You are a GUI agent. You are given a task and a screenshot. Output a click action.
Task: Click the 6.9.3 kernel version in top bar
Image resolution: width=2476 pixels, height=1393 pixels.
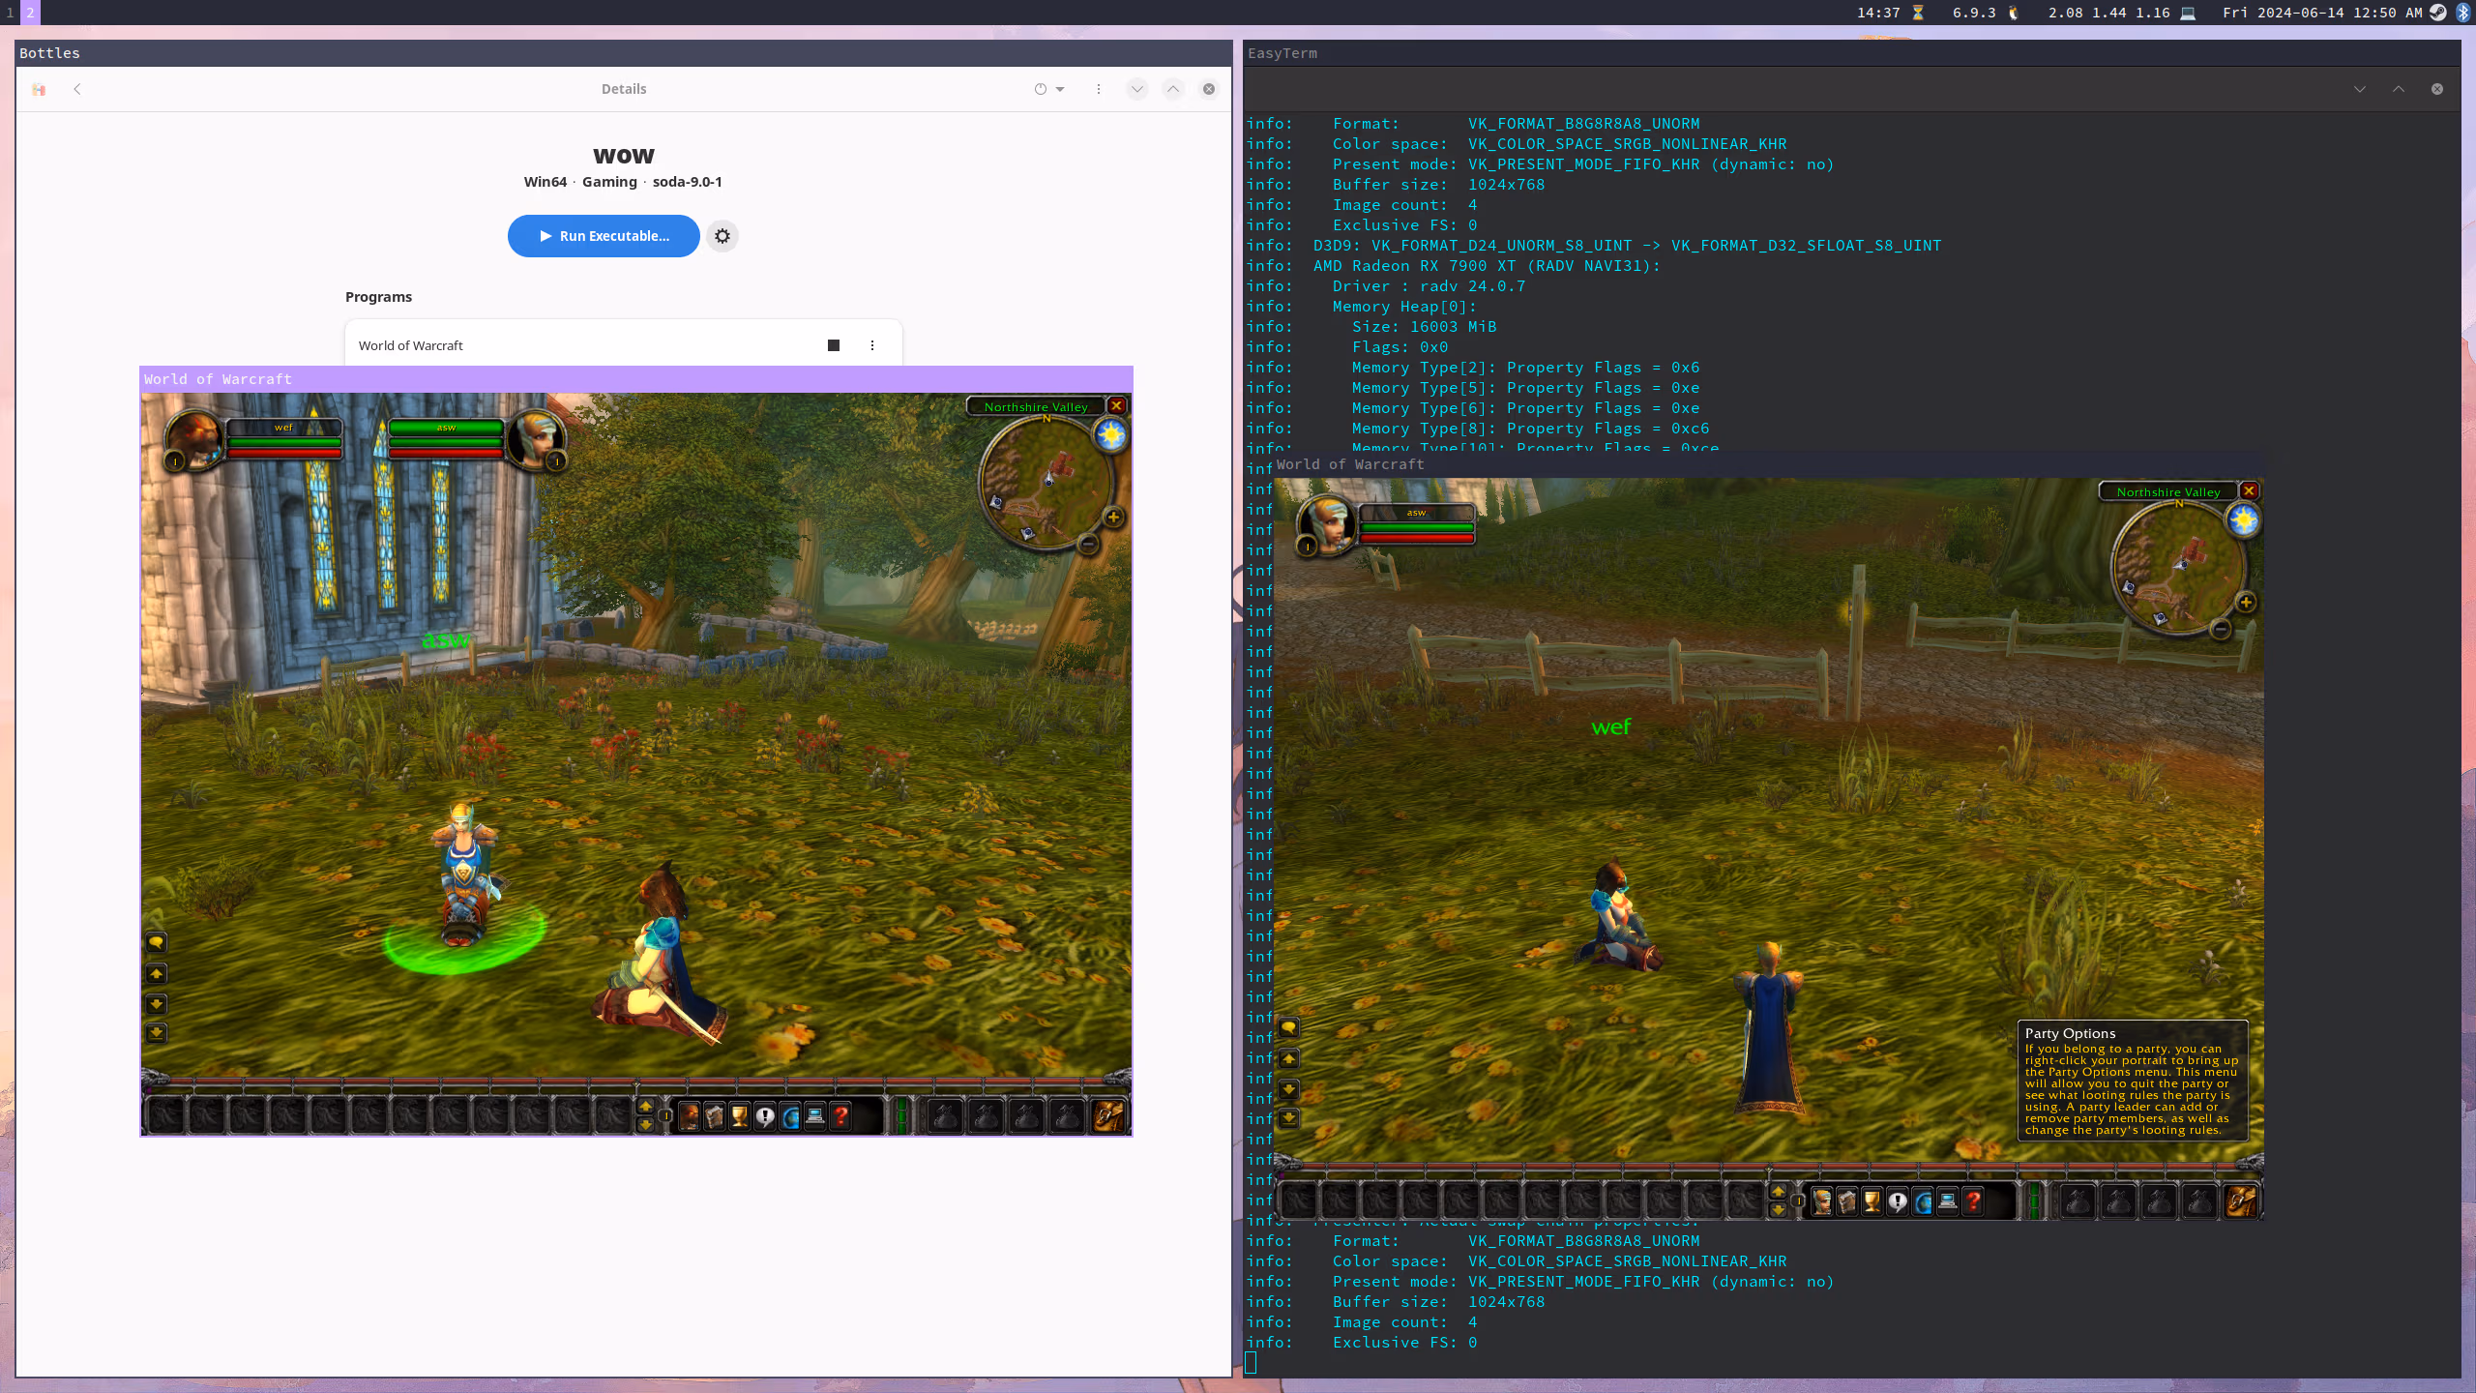click(1974, 13)
